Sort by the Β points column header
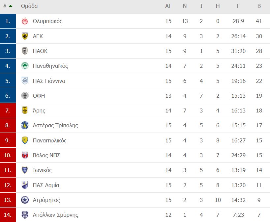This screenshot has height=222, width=270. click(259, 6)
